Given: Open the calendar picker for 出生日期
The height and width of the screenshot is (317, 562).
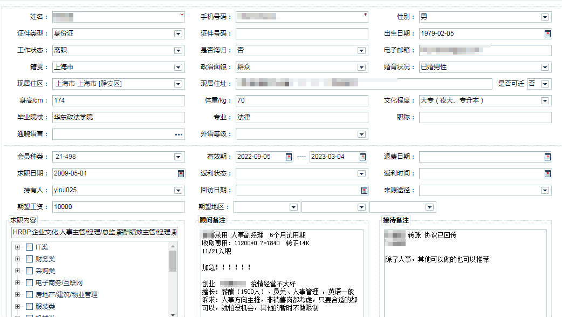Looking at the screenshot, I should click(x=547, y=33).
